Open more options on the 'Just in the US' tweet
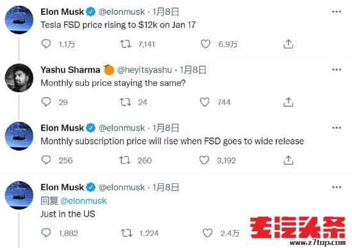This screenshot has height=248, width=352. (x=337, y=187)
